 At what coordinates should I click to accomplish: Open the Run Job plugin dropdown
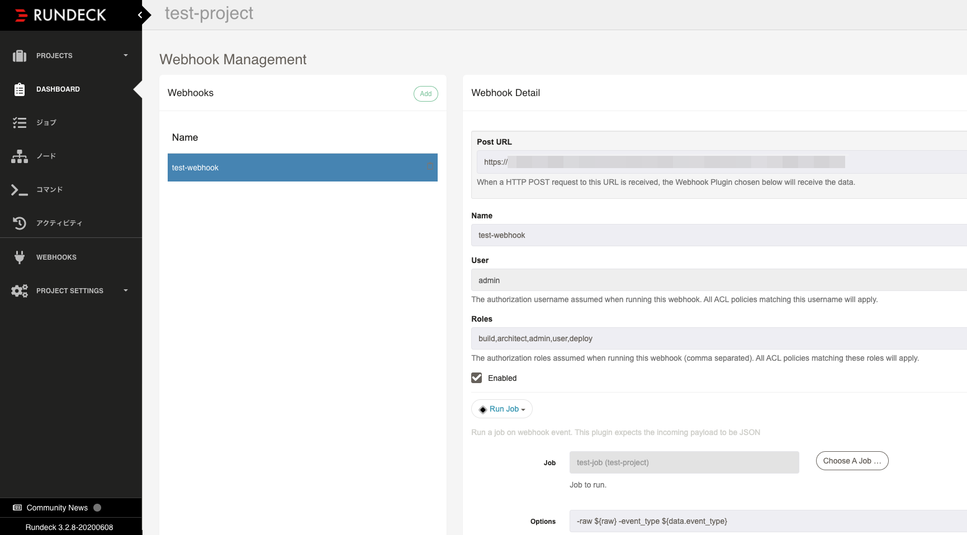click(x=502, y=409)
